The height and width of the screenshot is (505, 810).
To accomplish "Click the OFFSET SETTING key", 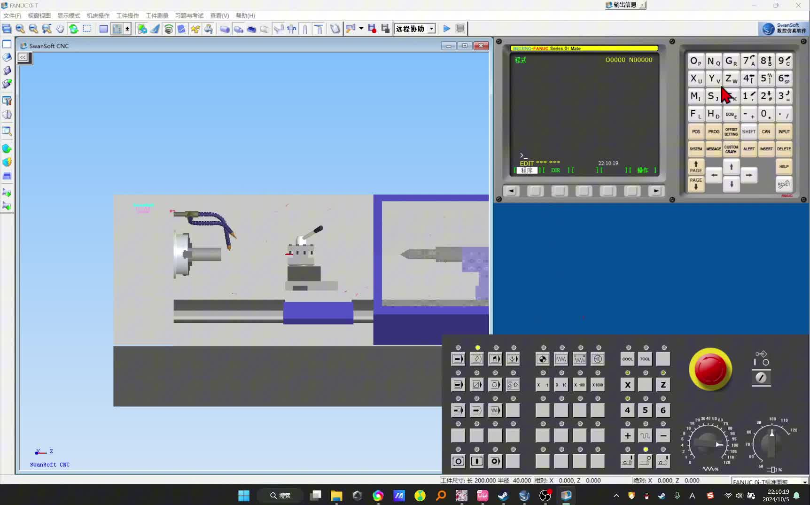I will coord(731,132).
